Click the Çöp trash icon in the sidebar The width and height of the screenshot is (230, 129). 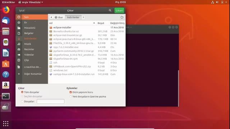point(19,60)
